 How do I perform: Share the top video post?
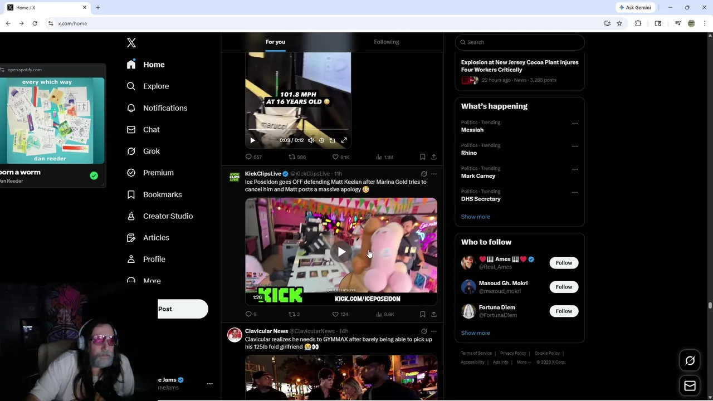(434, 157)
